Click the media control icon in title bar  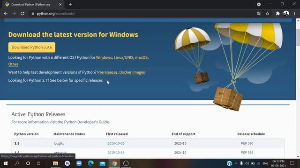(x=259, y=4)
